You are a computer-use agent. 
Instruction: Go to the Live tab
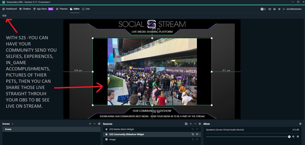tap(86, 9)
